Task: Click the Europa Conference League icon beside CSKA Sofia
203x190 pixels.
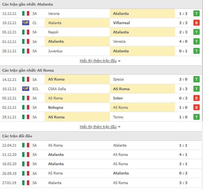Action: (26, 89)
